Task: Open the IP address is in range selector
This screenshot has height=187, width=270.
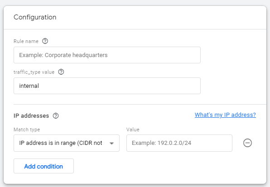Action: 67,143
